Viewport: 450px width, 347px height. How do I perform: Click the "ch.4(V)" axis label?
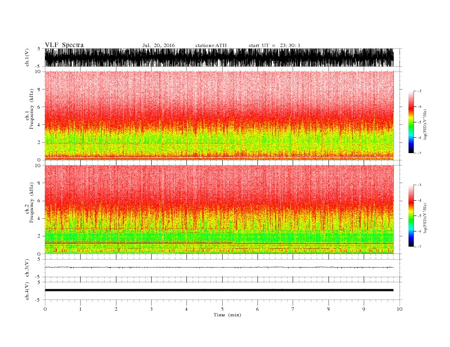tap(27, 291)
